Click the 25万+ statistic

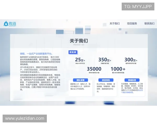80,60
